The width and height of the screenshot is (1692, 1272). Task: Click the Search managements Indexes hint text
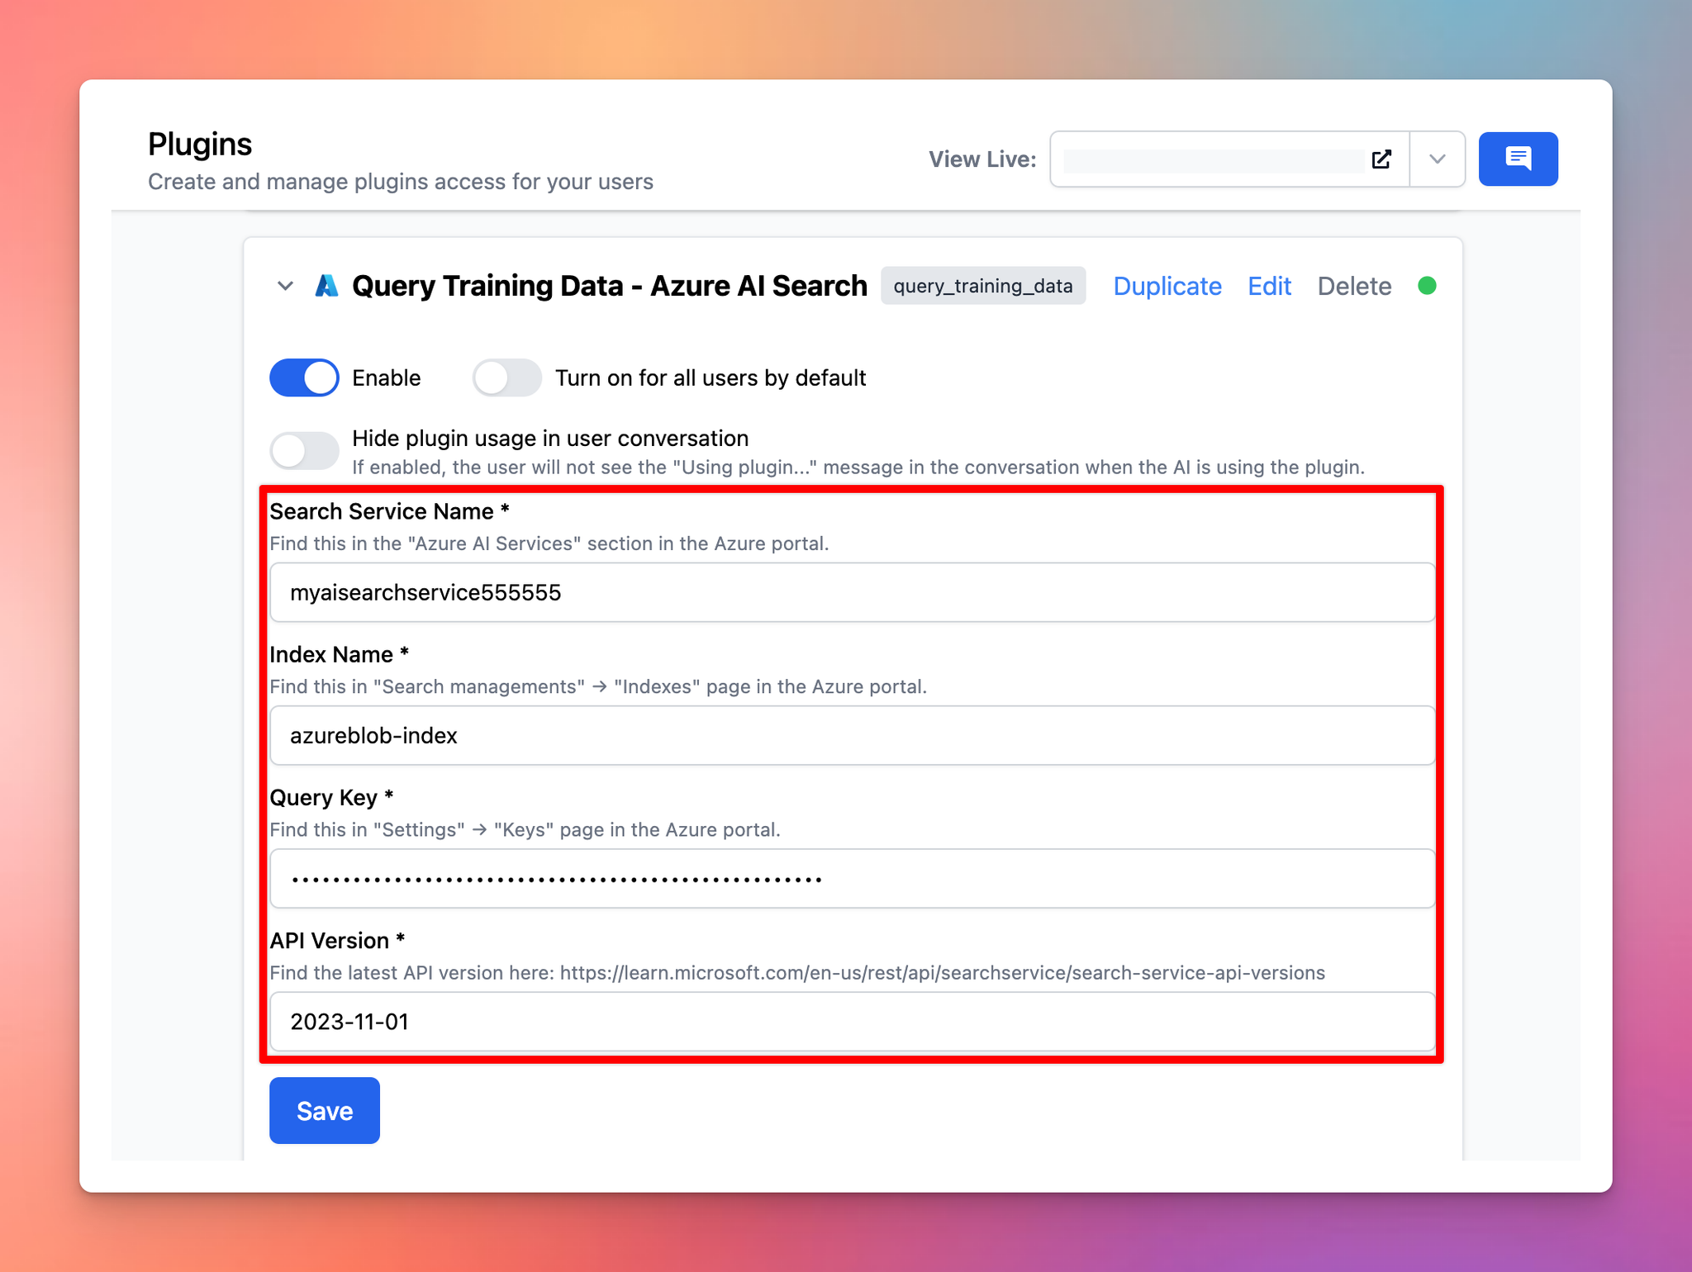coord(598,686)
